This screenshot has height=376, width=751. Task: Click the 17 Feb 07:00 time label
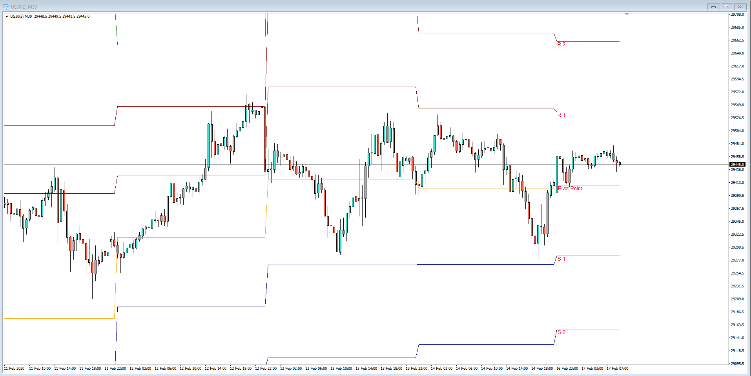click(x=618, y=369)
